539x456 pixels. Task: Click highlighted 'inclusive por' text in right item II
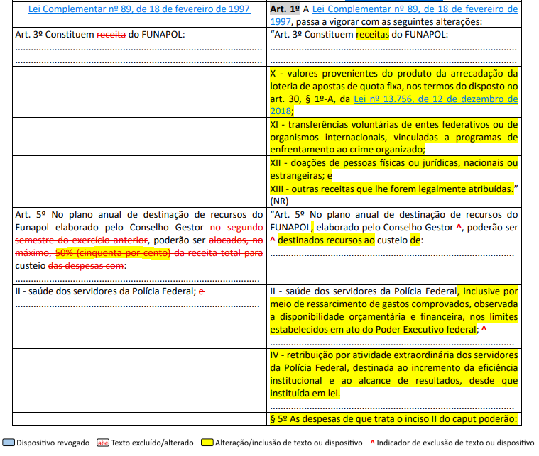click(x=491, y=291)
